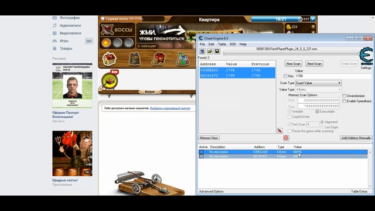
Task: Click the plus button next to energy bar
Action: (x=313, y=19)
